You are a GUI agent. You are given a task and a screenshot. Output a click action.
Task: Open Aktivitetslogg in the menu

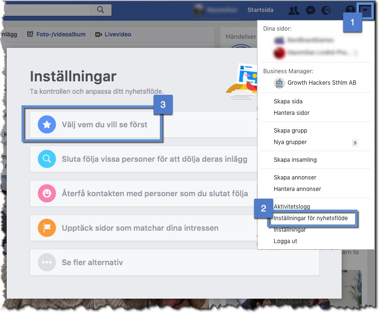tap(292, 207)
